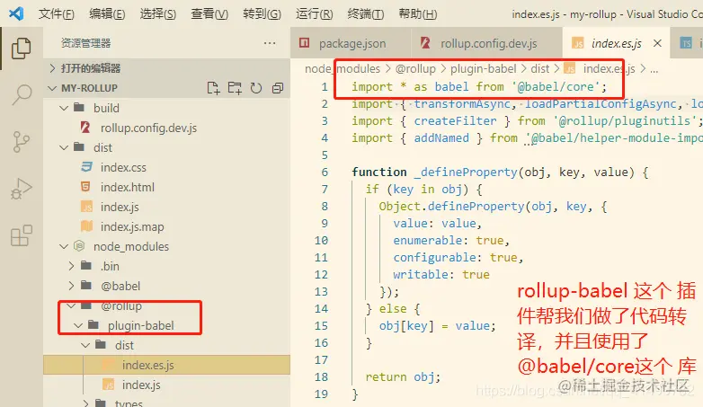Screen dimensions: 703x407
Task: Select index.es.js in the file tree
Action: [x=167, y=365]
